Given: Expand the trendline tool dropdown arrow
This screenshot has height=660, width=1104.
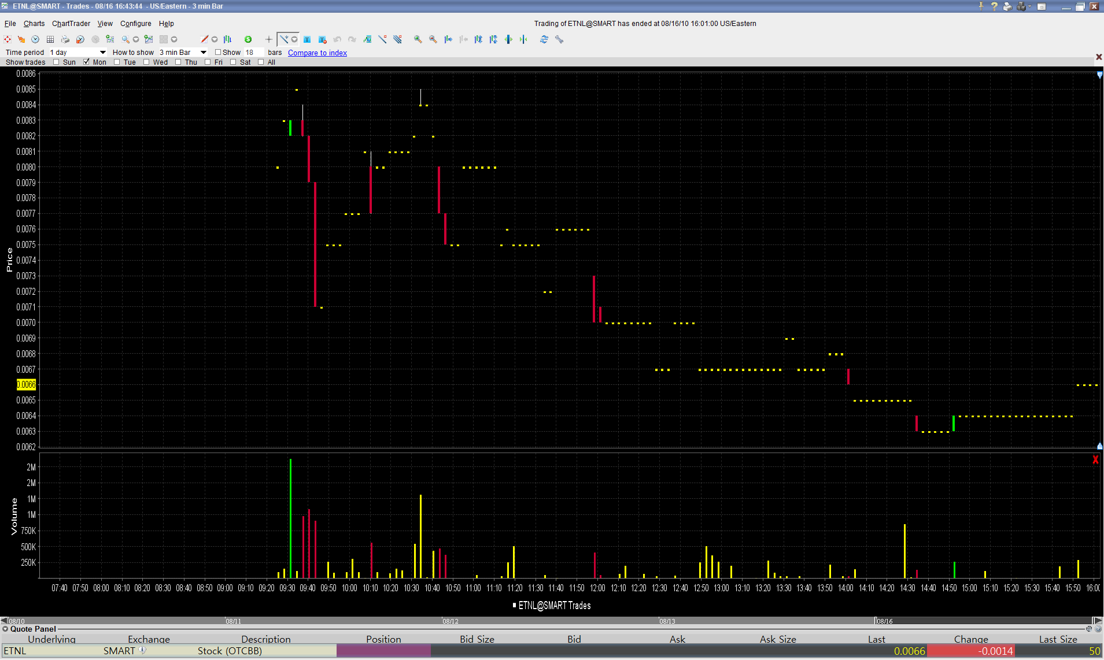Looking at the screenshot, I should [x=294, y=39].
